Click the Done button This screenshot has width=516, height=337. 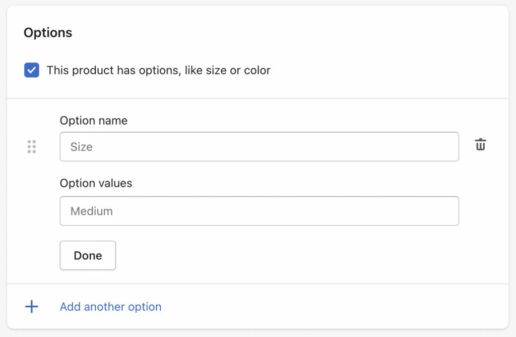click(x=88, y=255)
